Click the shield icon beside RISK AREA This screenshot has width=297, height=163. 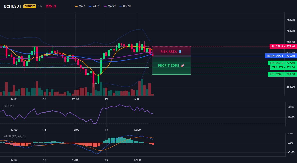coord(180,52)
